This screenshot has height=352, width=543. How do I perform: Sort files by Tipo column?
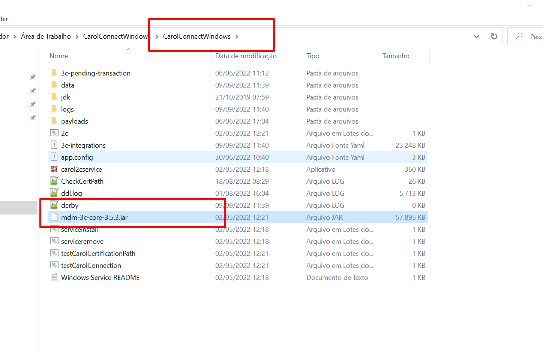click(x=313, y=56)
